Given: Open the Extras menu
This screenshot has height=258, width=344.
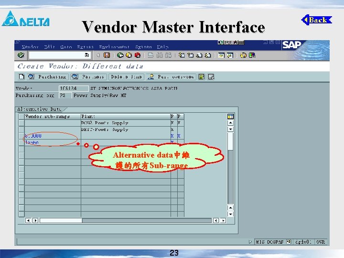Looking at the screenshot, I should coord(86,47).
